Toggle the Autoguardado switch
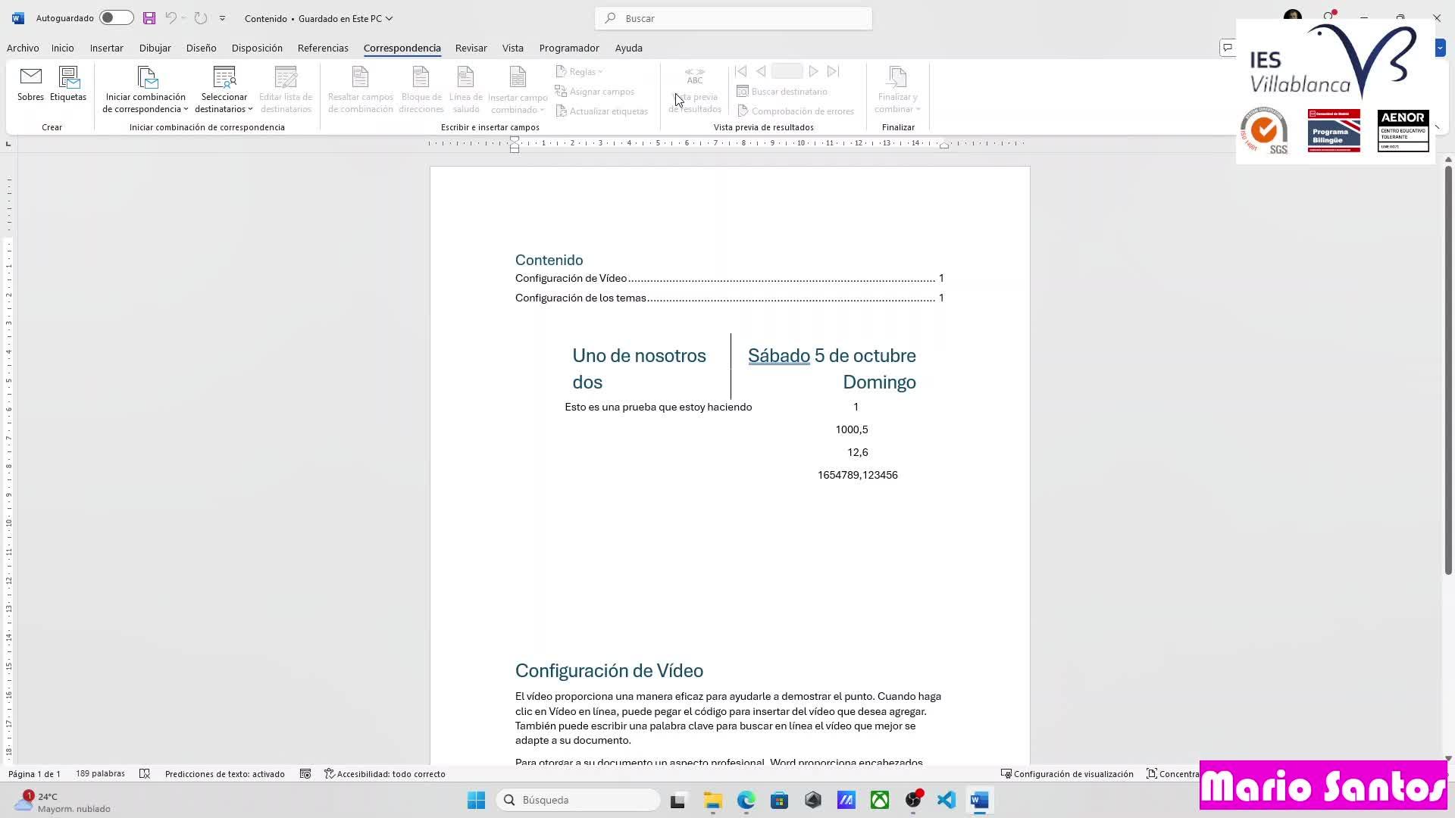Image resolution: width=1455 pixels, height=818 pixels. tap(116, 18)
